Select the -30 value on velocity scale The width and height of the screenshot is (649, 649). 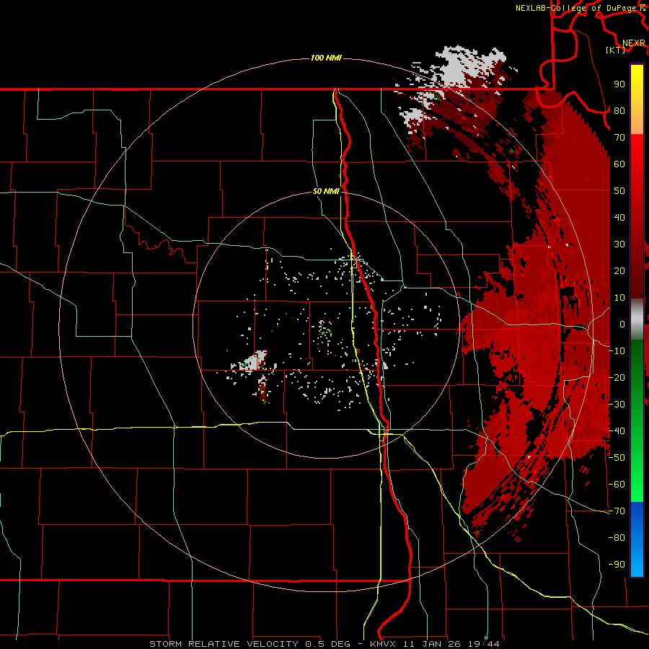[x=617, y=405]
